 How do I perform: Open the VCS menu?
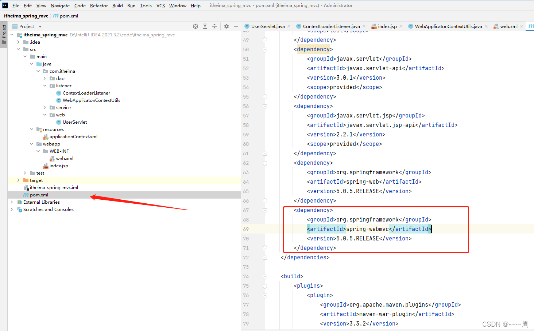coord(160,5)
